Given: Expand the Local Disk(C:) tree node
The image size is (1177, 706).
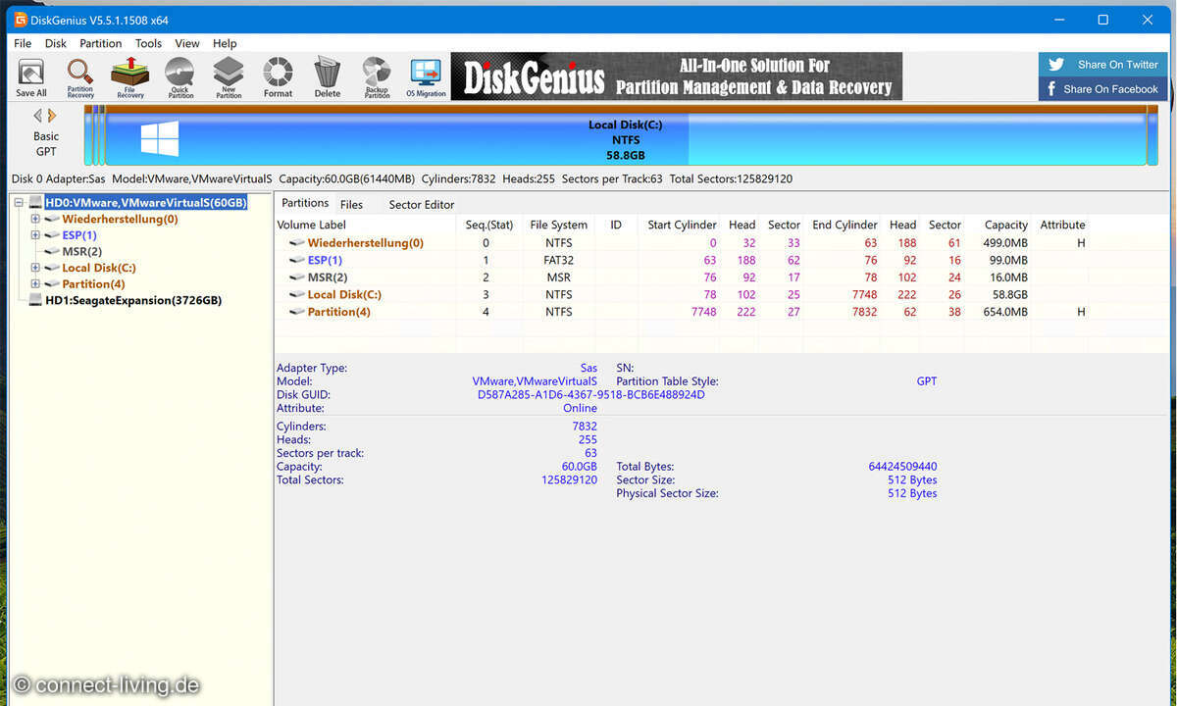Looking at the screenshot, I should point(35,268).
